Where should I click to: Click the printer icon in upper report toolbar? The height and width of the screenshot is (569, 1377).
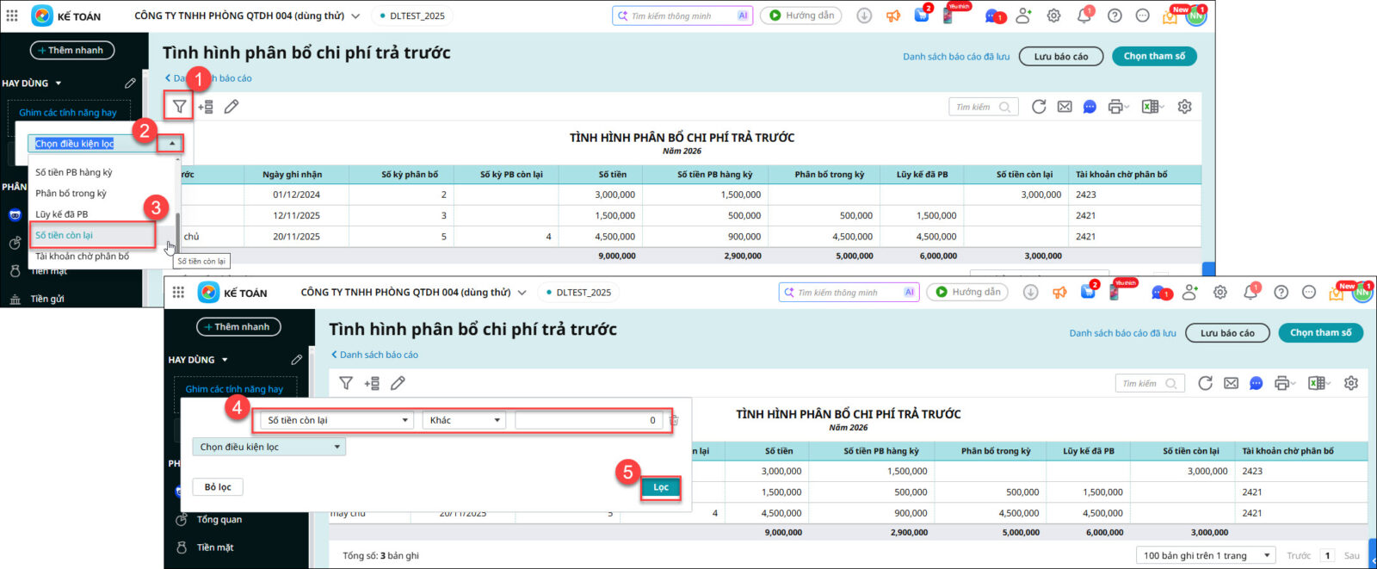click(1116, 107)
